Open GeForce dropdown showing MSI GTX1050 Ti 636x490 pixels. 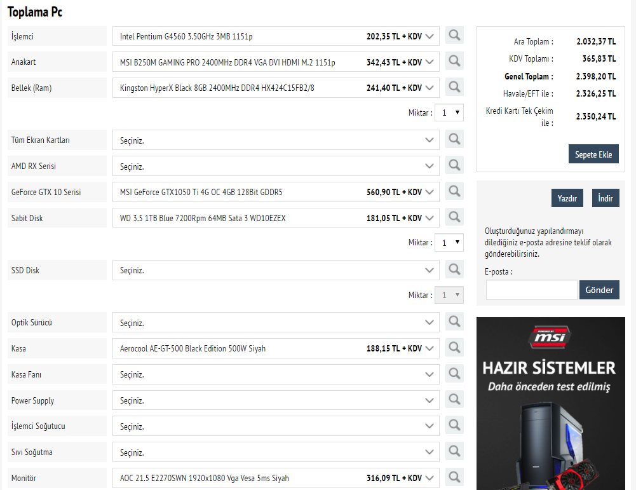pyautogui.click(x=276, y=192)
